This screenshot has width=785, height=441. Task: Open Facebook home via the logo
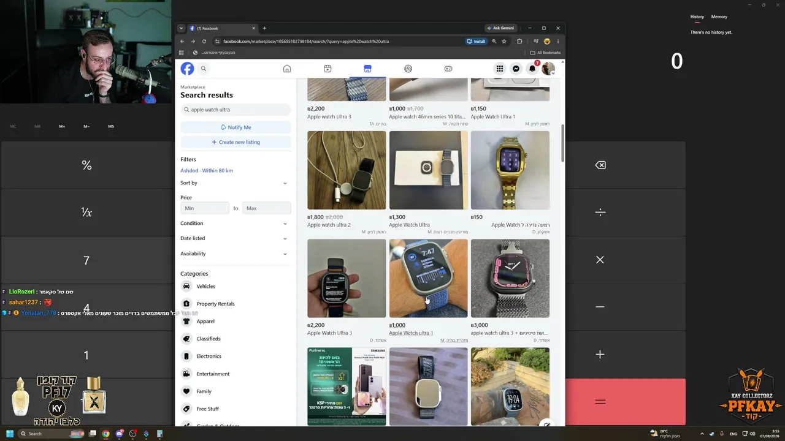[187, 69]
